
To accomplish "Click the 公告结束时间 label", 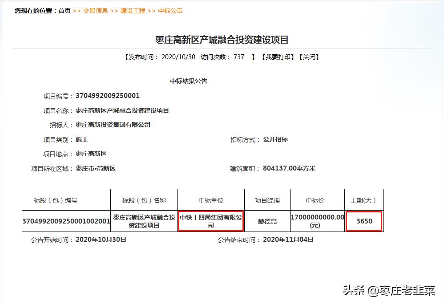I will tap(239, 240).
